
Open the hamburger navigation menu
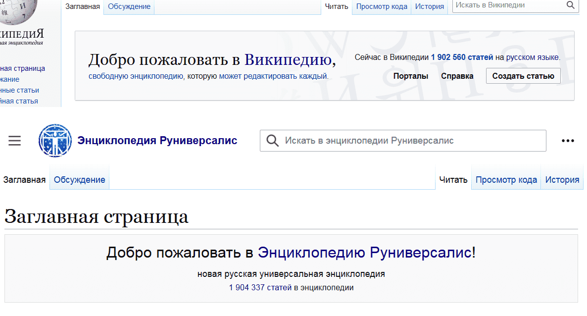[14, 140]
